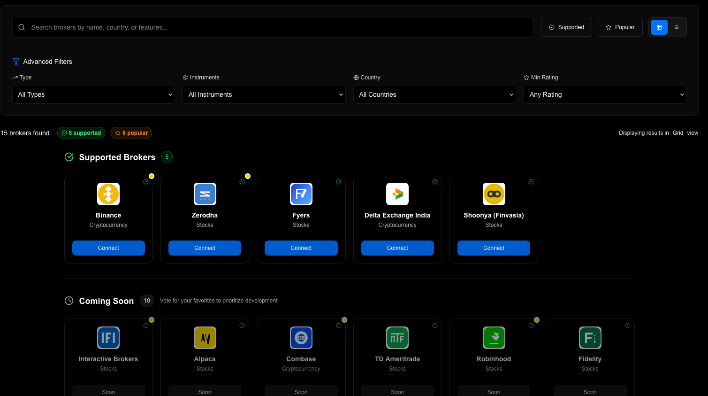Open the All Types dropdown
Screen dimensions: 708x396
(x=93, y=94)
